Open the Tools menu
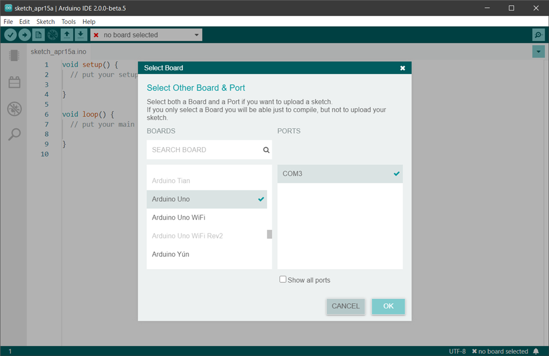This screenshot has height=356, width=549. coord(68,21)
